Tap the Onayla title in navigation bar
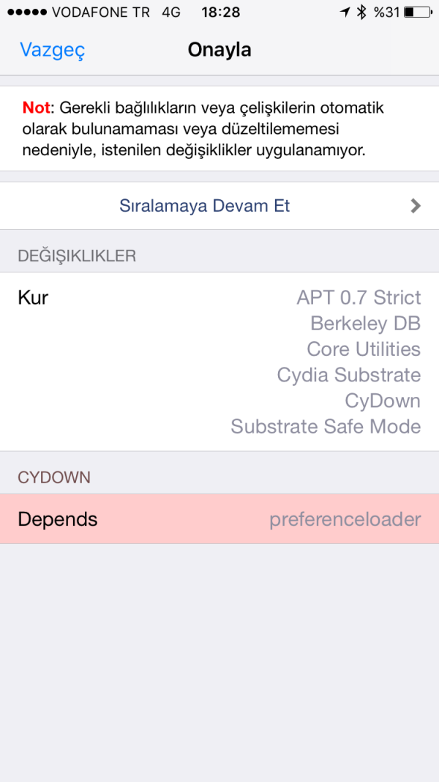Screen dimensions: 439x782 point(219,50)
